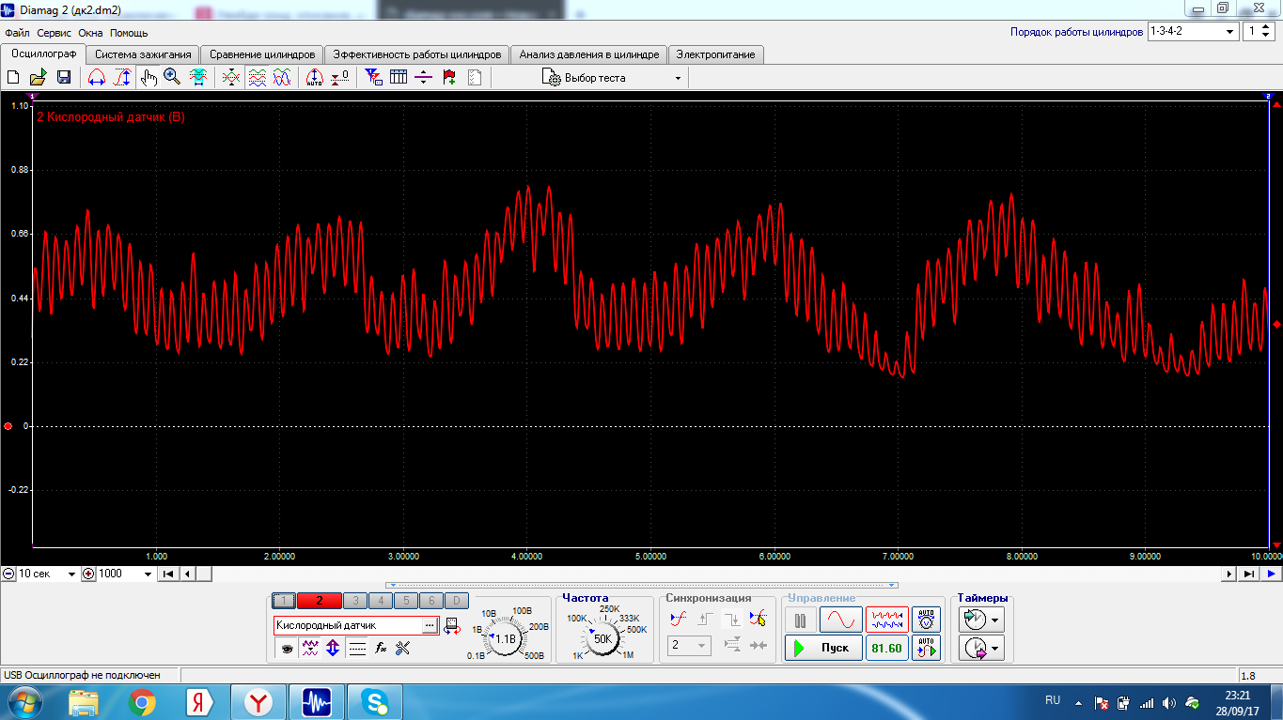Click the AUTO voltage detect icon
This screenshot has height=720, width=1283.
[926, 620]
